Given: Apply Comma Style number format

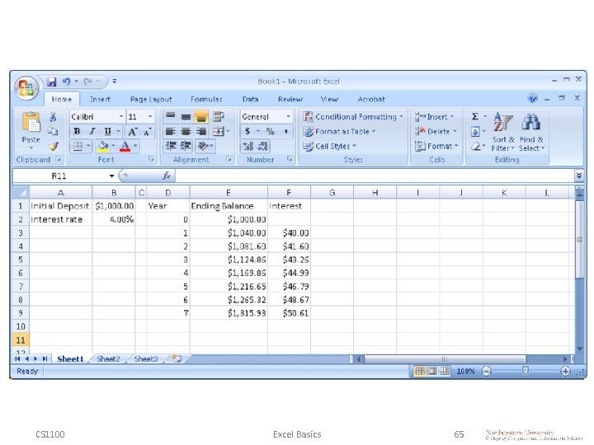Looking at the screenshot, I should (x=285, y=131).
